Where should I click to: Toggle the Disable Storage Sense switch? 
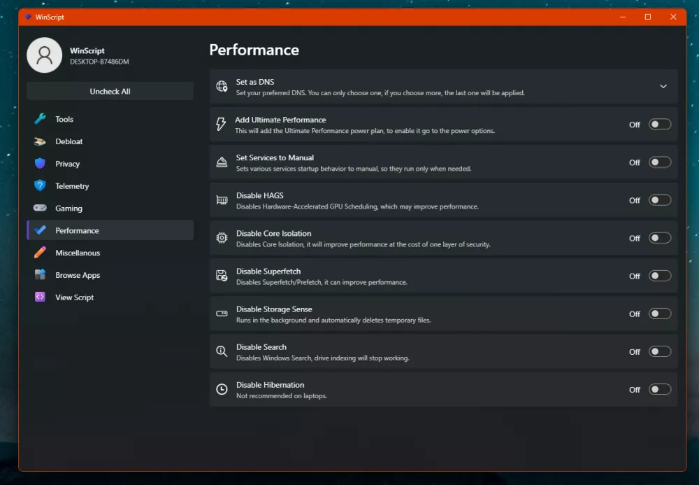point(659,314)
